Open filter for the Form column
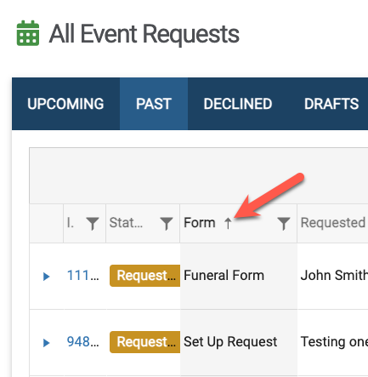368x377 pixels. [x=284, y=223]
